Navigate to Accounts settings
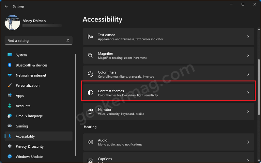 (38, 106)
